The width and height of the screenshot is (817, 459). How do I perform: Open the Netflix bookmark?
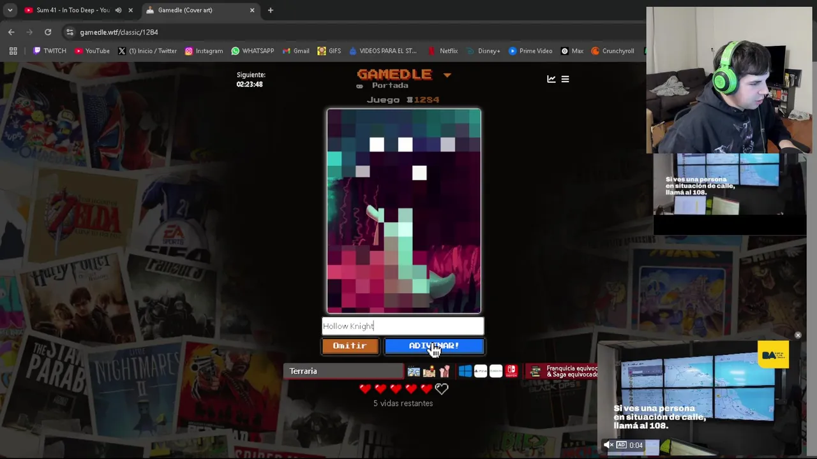(442, 51)
